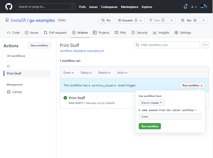Select the CI workflow in sidebar

pos(9,66)
